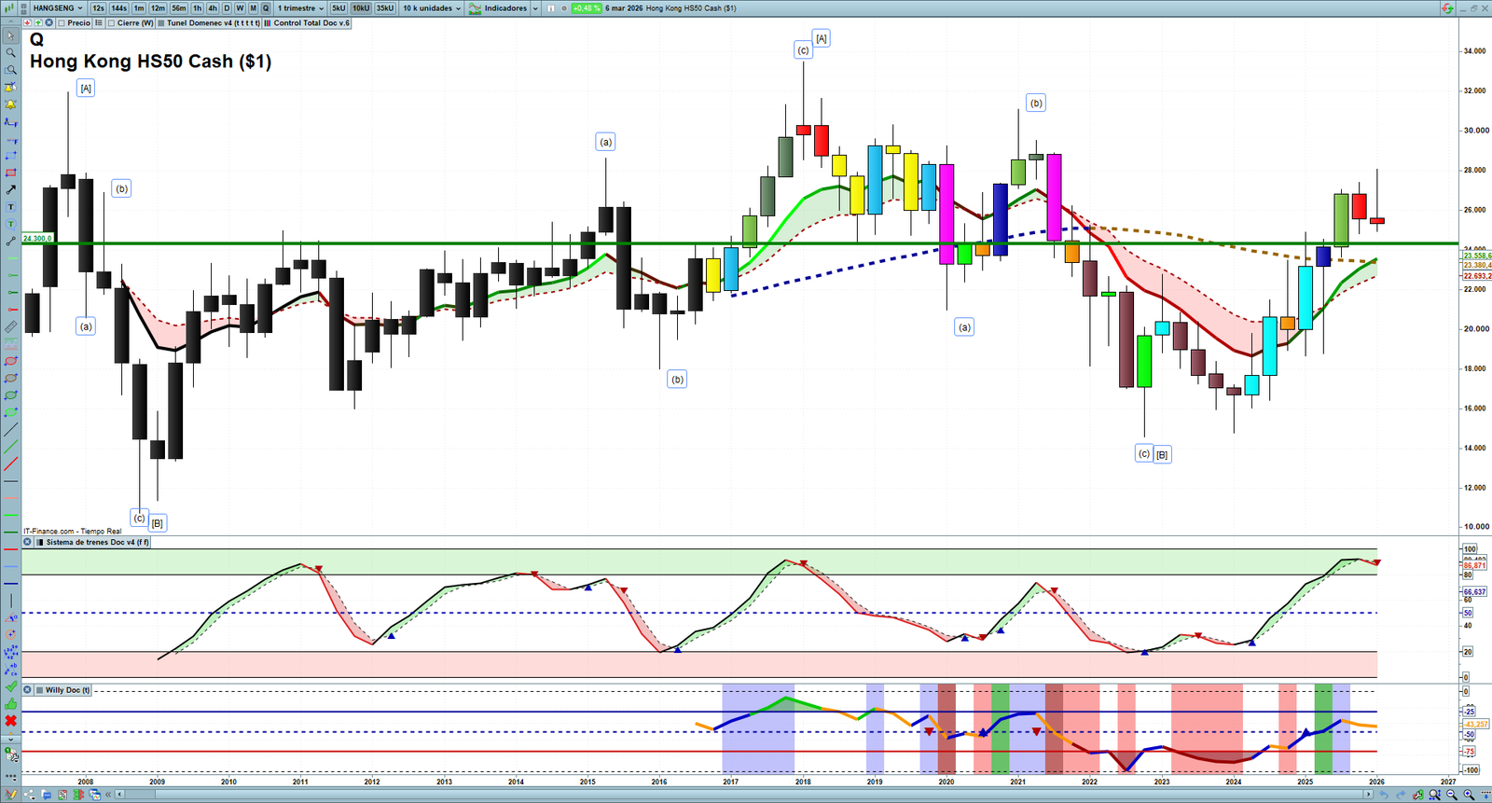
Task: Close the Sistema de trenes Doc v4 panel
Action: pyautogui.click(x=27, y=542)
